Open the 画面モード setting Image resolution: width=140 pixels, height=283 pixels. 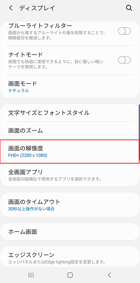(x=70, y=87)
